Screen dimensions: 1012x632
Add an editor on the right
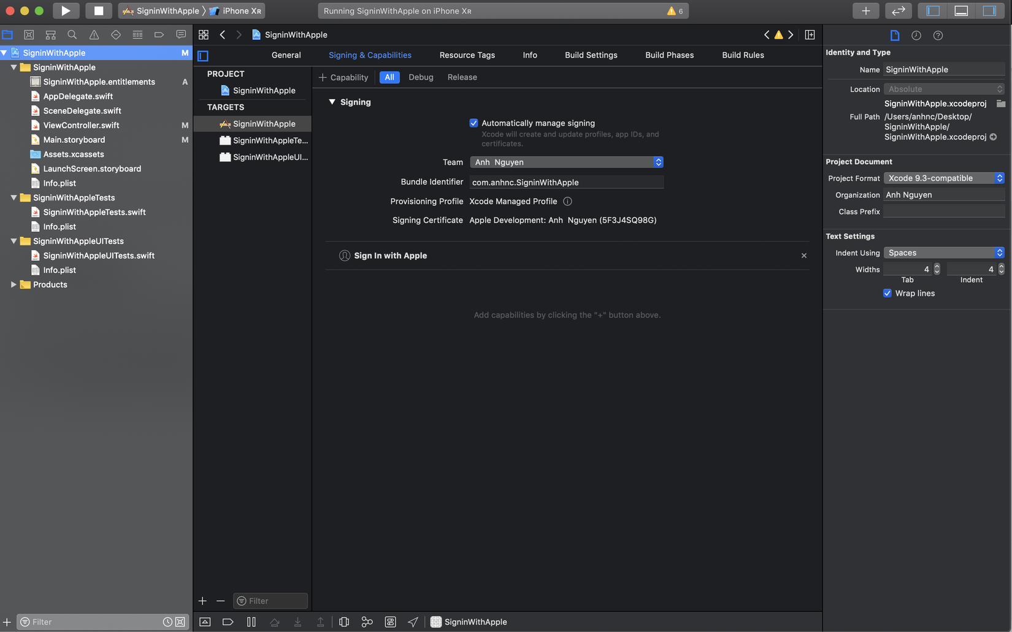coord(810,35)
